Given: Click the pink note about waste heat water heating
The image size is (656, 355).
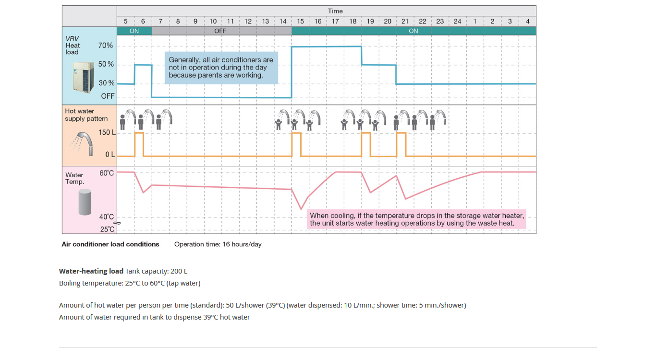Looking at the screenshot, I should (416, 219).
